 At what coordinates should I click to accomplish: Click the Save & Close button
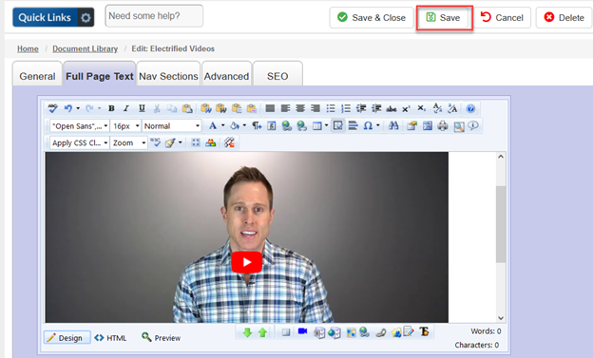tap(372, 18)
